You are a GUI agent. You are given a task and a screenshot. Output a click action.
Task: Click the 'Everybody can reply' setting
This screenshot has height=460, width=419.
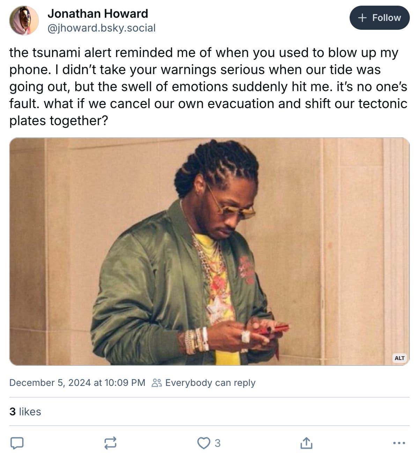[x=210, y=383]
